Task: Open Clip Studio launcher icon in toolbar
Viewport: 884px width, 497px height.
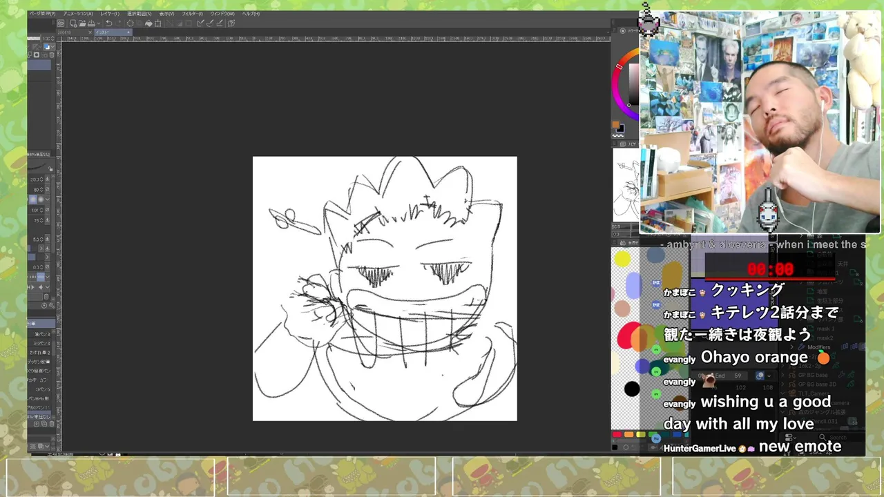Action: pos(61,23)
